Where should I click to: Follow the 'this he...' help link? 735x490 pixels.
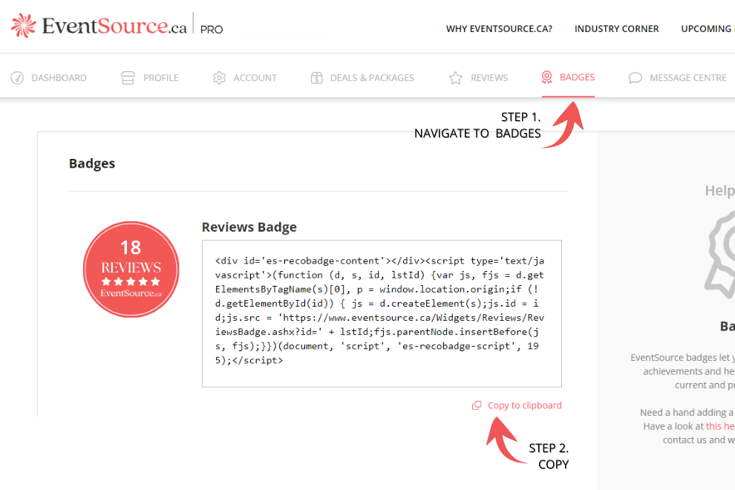720,426
